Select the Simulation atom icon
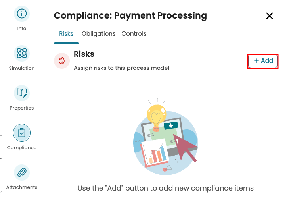This screenshot has height=216, width=289. [x=22, y=53]
